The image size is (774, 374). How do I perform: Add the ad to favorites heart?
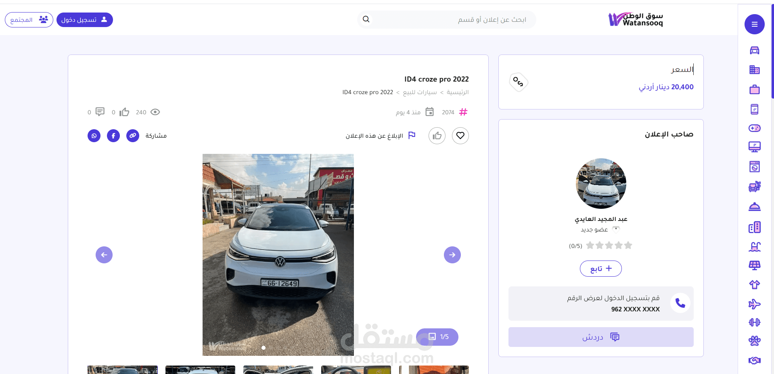coord(460,136)
